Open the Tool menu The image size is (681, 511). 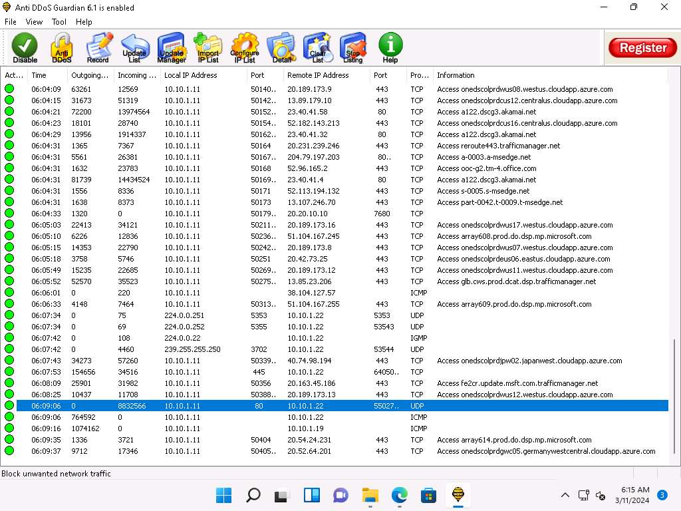[x=59, y=22]
